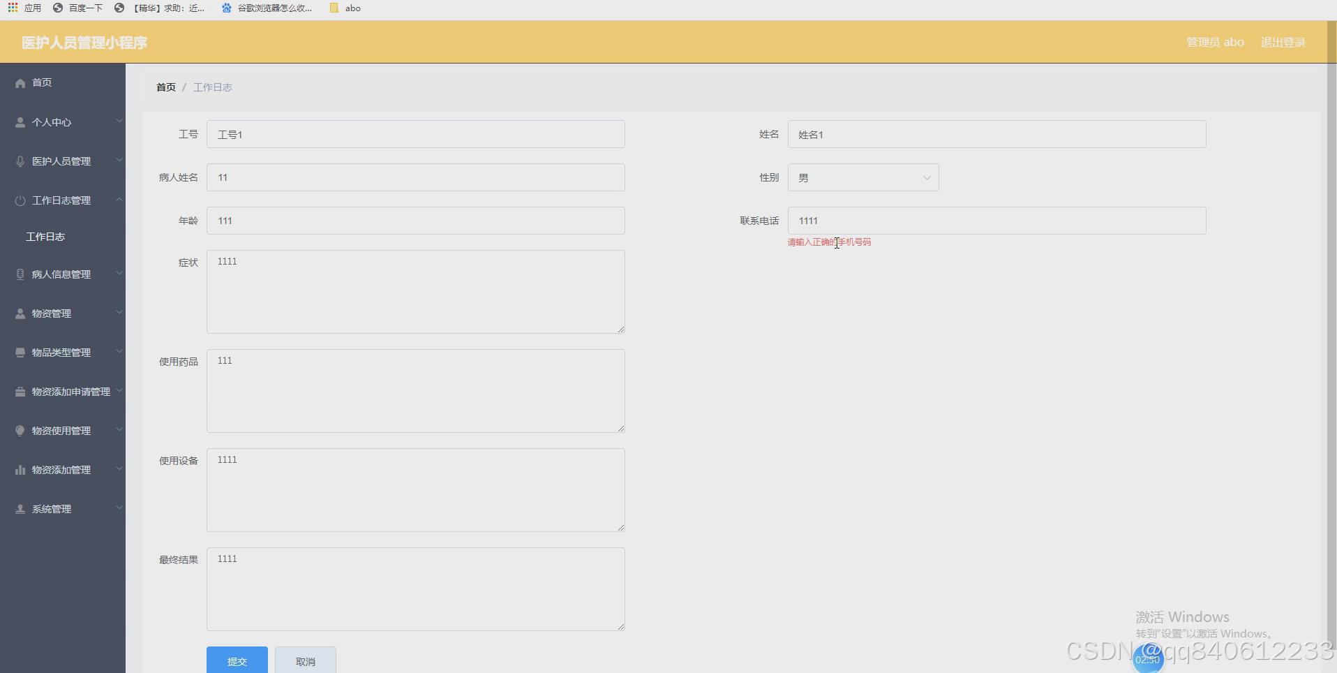Click the microphone icon for 医护人员管理
Image resolution: width=1337 pixels, height=673 pixels.
click(x=20, y=161)
